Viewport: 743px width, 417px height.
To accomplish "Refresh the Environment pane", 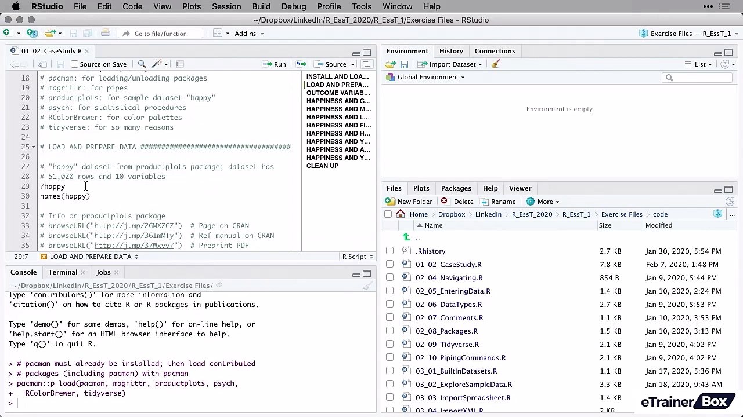I will 724,64.
